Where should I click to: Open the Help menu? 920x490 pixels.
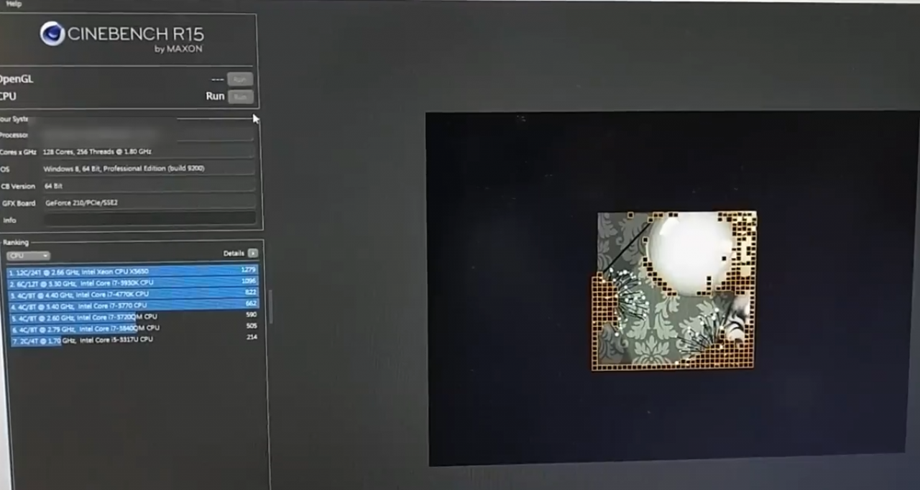click(x=14, y=4)
